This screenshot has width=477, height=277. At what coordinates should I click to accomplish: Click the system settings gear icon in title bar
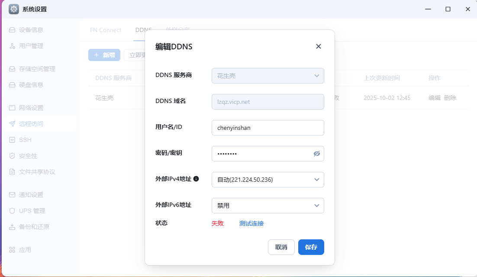click(x=14, y=9)
